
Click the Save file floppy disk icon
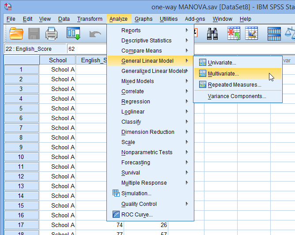[x=34, y=33]
